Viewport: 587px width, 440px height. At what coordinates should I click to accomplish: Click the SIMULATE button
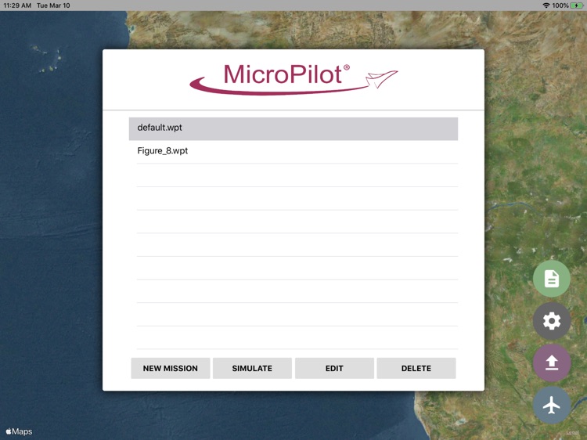tap(252, 368)
